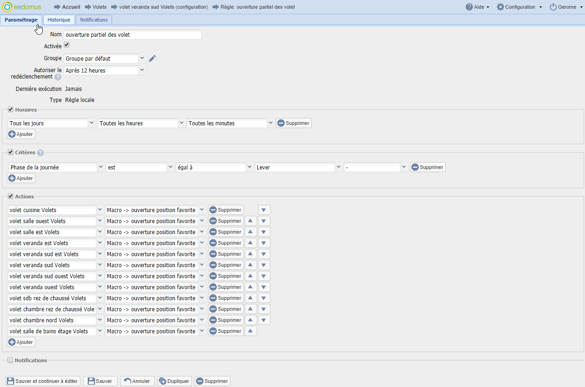Screen dimensions: 585x387
Task: Click the pencil icon to edit the Groupe
Action: [x=152, y=58]
